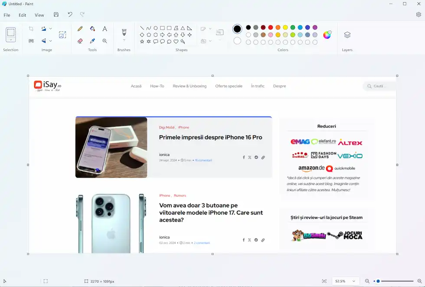Viewport: 425px width, 287px height.
Task: Select the Pencil tool
Action: click(x=80, y=29)
